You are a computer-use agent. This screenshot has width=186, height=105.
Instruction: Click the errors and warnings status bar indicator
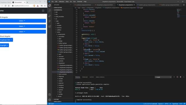51,104
